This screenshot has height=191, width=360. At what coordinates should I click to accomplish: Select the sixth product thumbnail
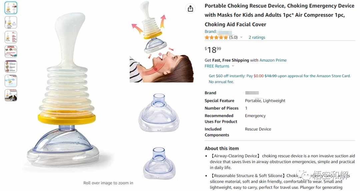pos(11,81)
